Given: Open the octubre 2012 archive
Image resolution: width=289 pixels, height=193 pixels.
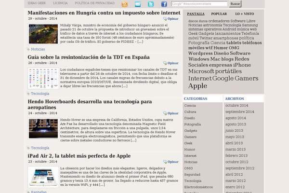Looking at the screenshot, I should tap(236, 162).
